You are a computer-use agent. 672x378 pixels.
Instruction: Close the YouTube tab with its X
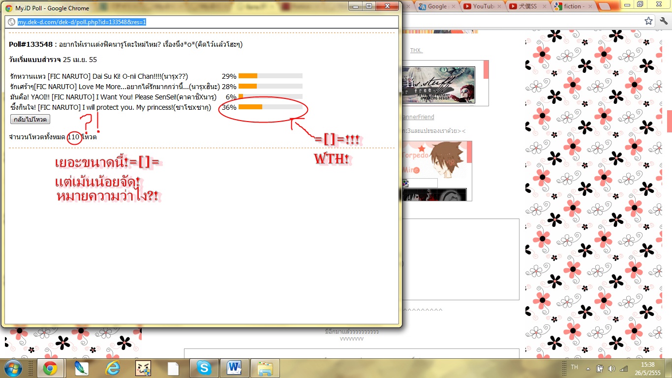[x=500, y=6]
